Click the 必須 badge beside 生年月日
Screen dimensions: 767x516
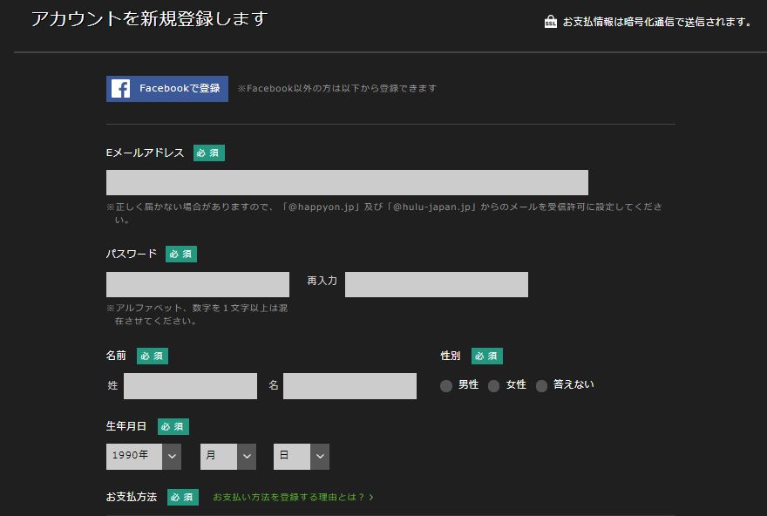[x=173, y=426]
